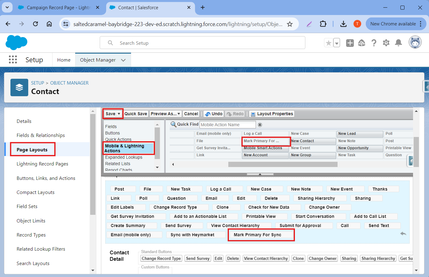The image size is (429, 277).
Task: Open the Home setup tab
Action: (64, 60)
